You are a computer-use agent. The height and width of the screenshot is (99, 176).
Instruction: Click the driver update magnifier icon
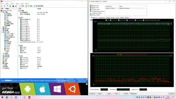pyautogui.click(x=35, y=6)
